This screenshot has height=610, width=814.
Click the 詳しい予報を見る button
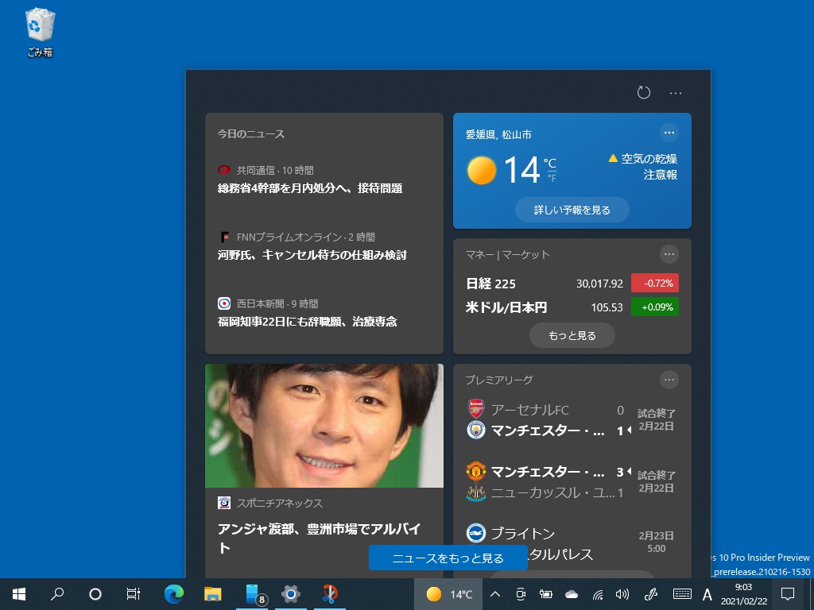coord(572,209)
